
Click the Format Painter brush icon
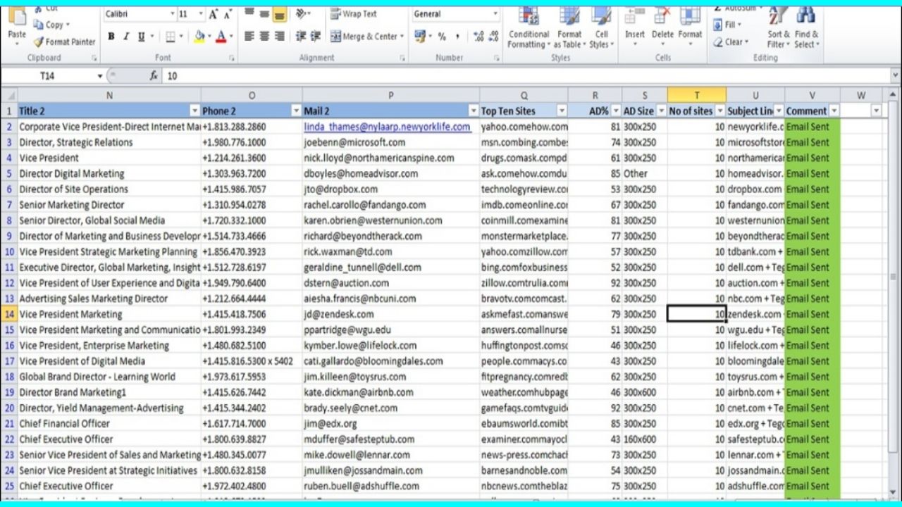[x=39, y=42]
